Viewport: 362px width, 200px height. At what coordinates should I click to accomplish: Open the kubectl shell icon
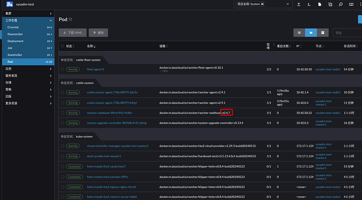pos(309,4)
